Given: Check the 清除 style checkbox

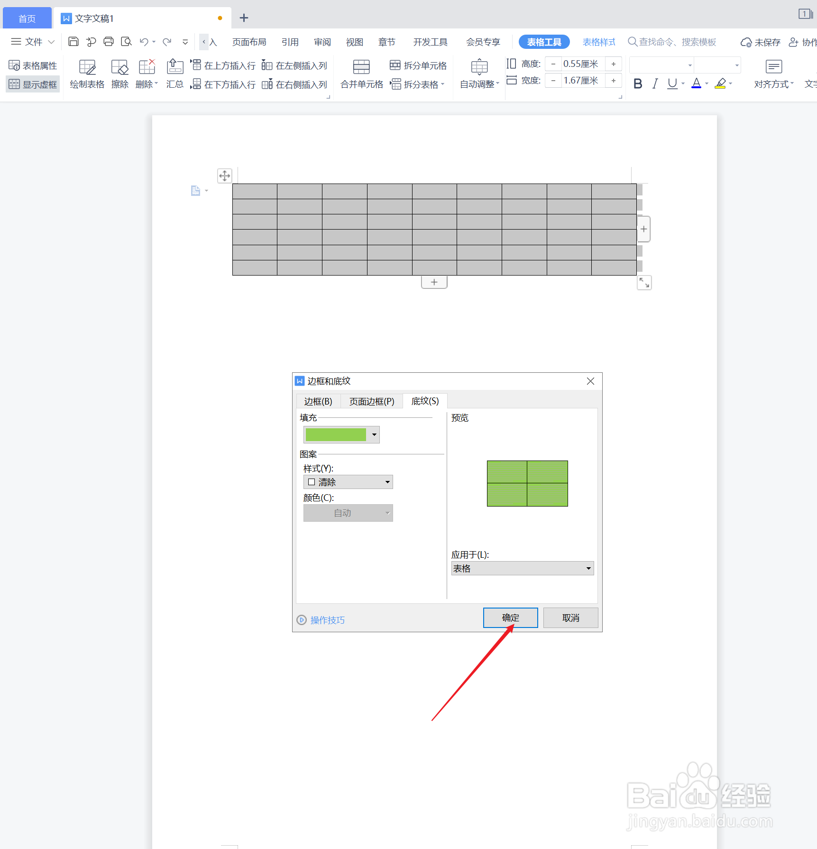Looking at the screenshot, I should 312,481.
